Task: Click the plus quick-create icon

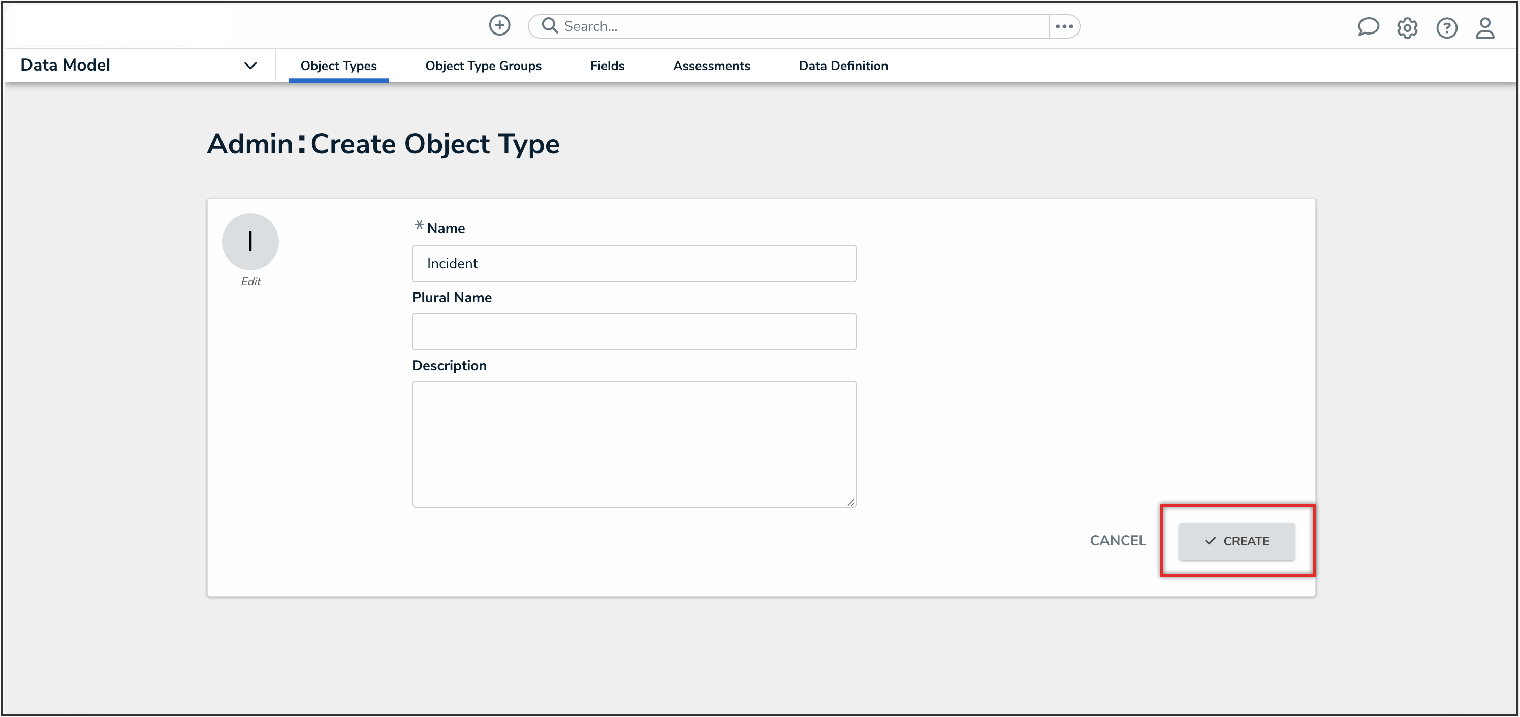Action: click(499, 25)
